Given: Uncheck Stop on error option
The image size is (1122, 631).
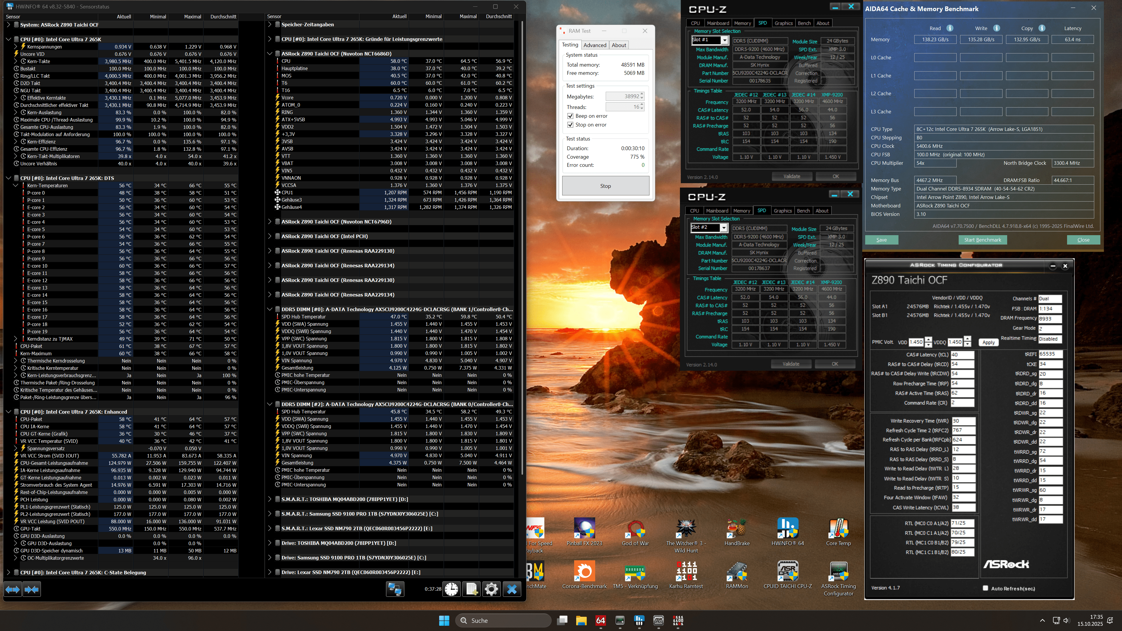Looking at the screenshot, I should (x=570, y=124).
